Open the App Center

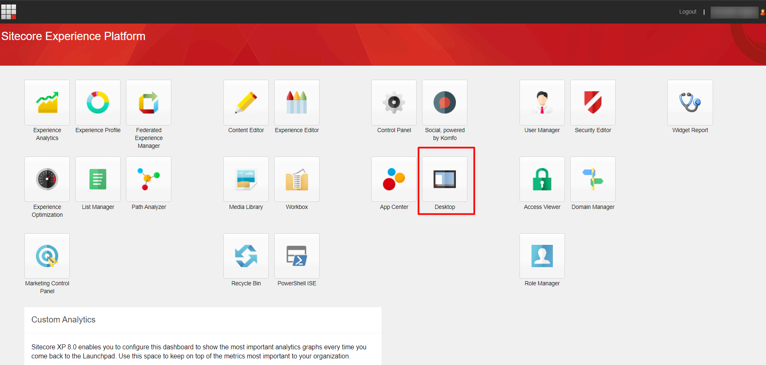point(394,179)
